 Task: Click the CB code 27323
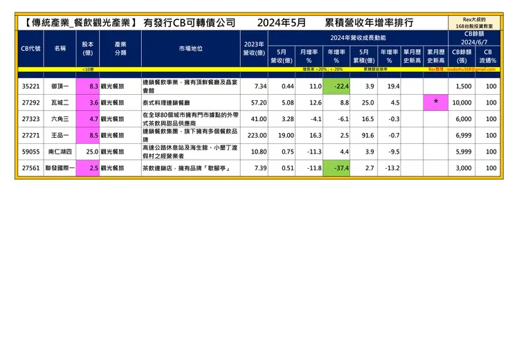(30, 119)
